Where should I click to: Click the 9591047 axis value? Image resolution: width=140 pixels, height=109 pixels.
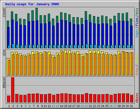coord(4,83)
